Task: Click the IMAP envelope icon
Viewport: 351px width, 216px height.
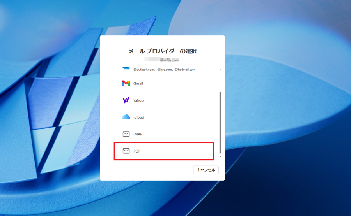Action: click(x=126, y=134)
